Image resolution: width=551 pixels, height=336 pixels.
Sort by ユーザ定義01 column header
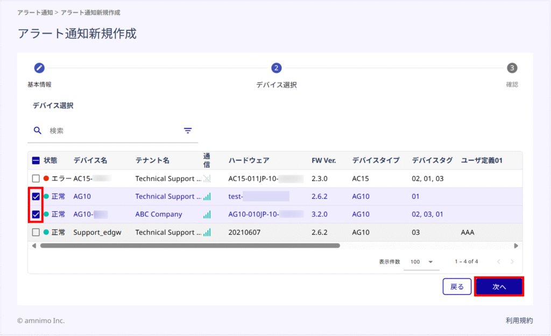[482, 160]
